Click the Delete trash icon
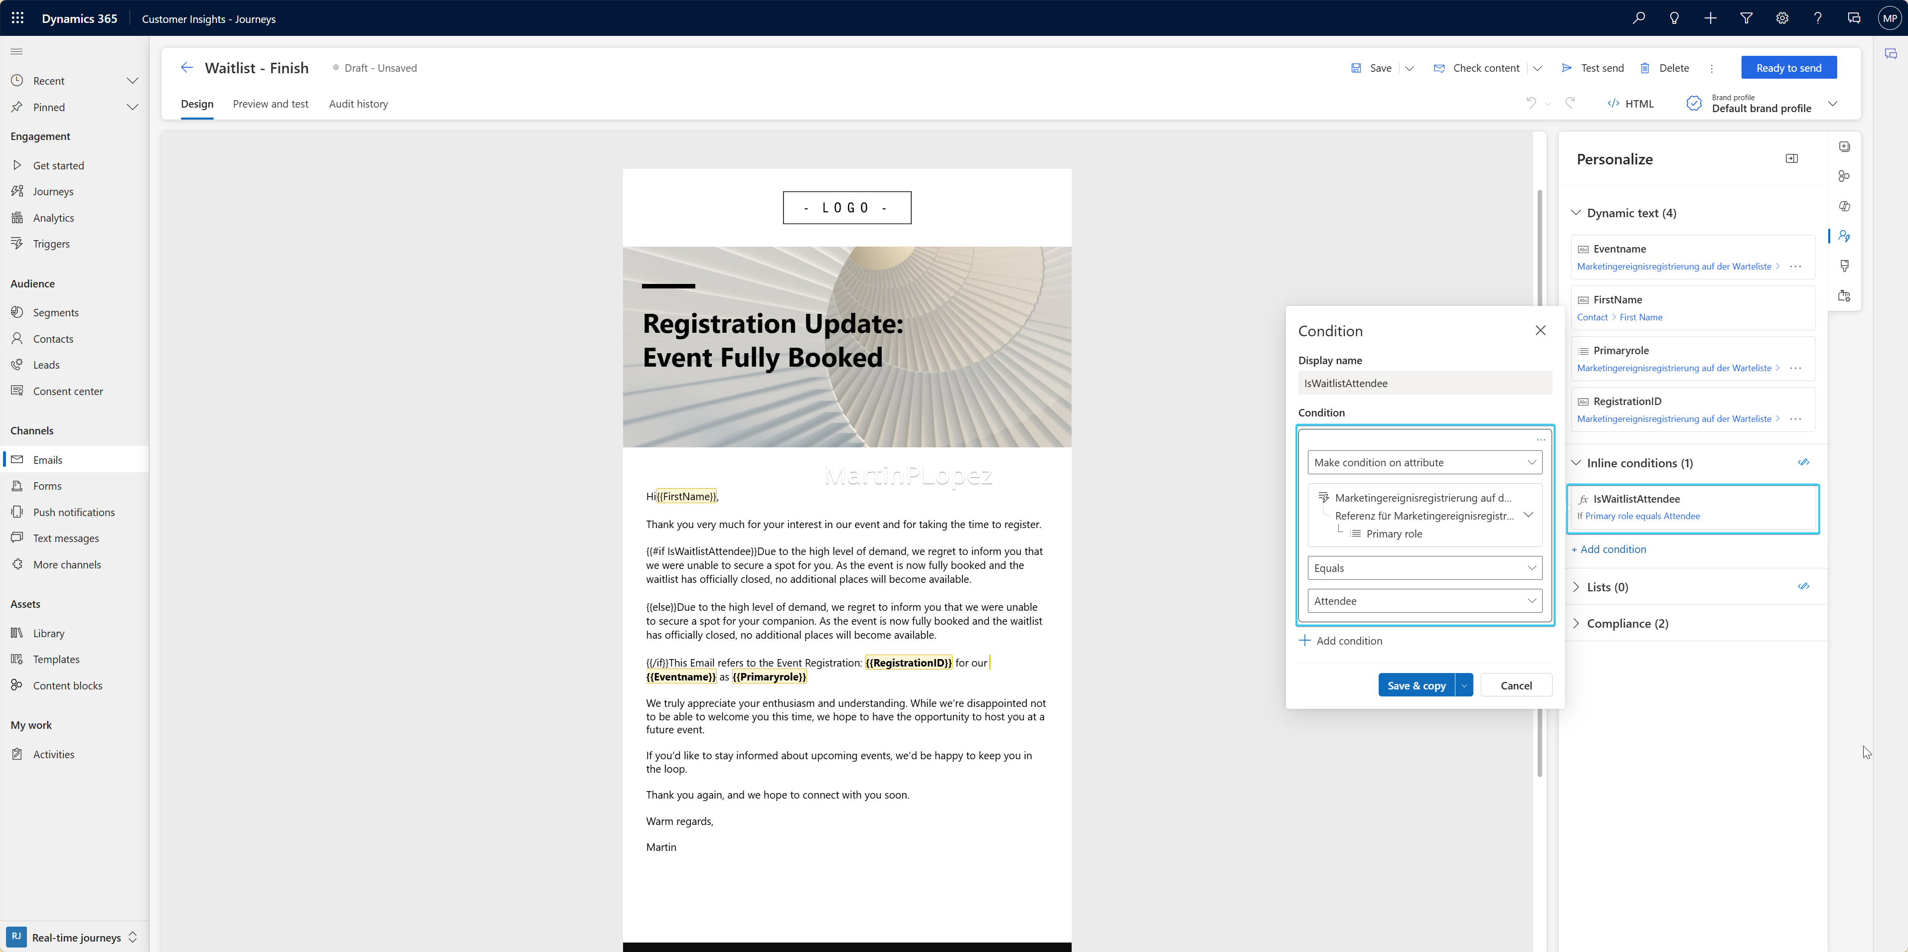This screenshot has width=1908, height=952. (1645, 67)
